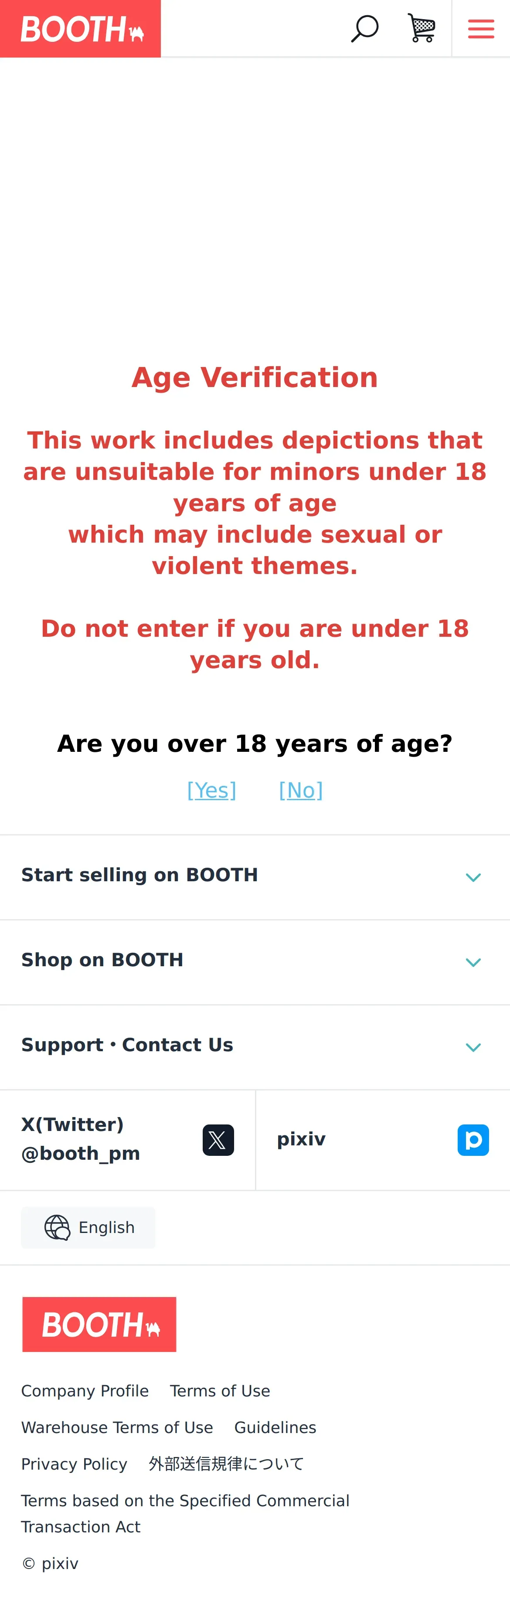Expand the Start selling on BOOTH section
Image resolution: width=510 pixels, height=1603 pixels.
[x=473, y=877]
